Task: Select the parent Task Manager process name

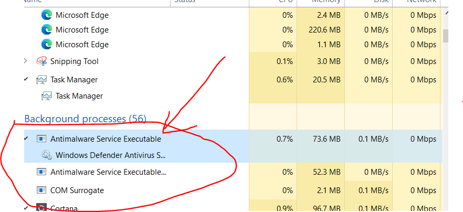Action: 74,80
